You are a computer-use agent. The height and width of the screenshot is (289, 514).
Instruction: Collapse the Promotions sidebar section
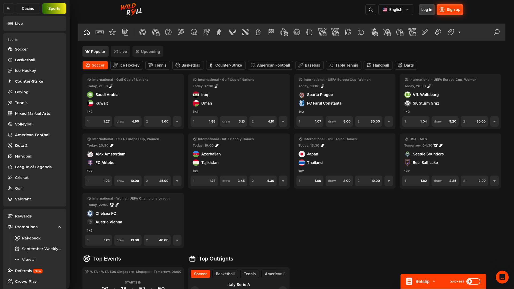point(59,227)
